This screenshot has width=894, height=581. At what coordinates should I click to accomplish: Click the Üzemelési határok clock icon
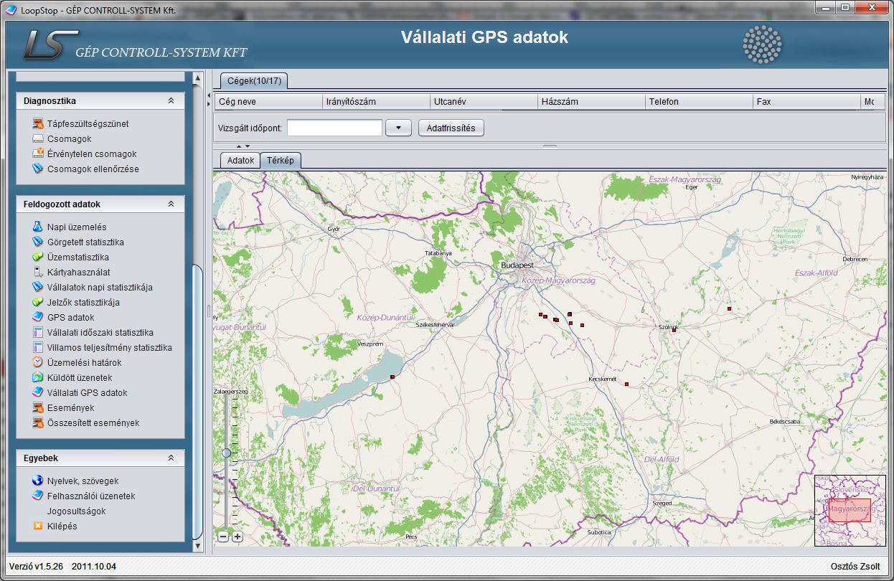coord(38,362)
